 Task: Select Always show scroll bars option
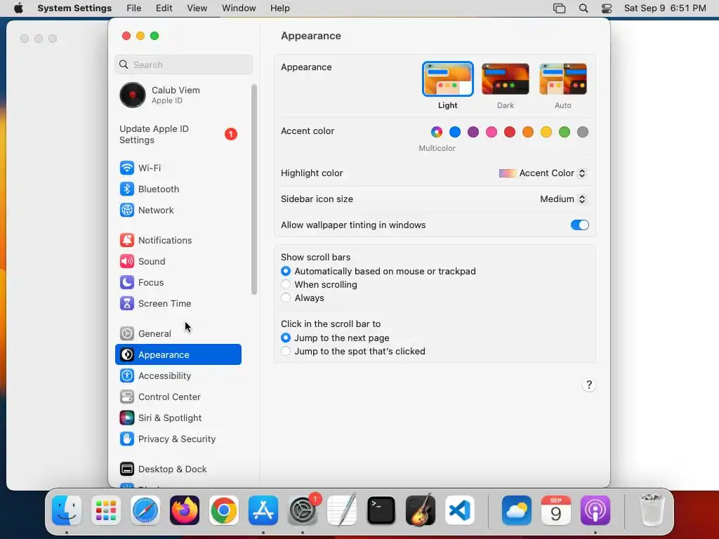click(286, 298)
